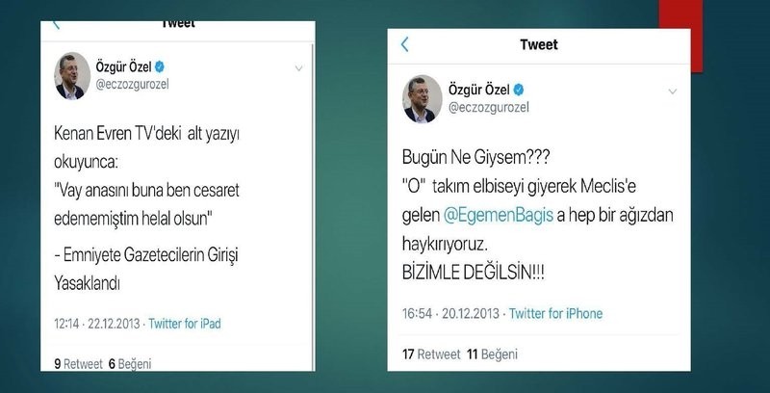Expand the options chevron in the right tweet
The width and height of the screenshot is (770, 393).
673,92
